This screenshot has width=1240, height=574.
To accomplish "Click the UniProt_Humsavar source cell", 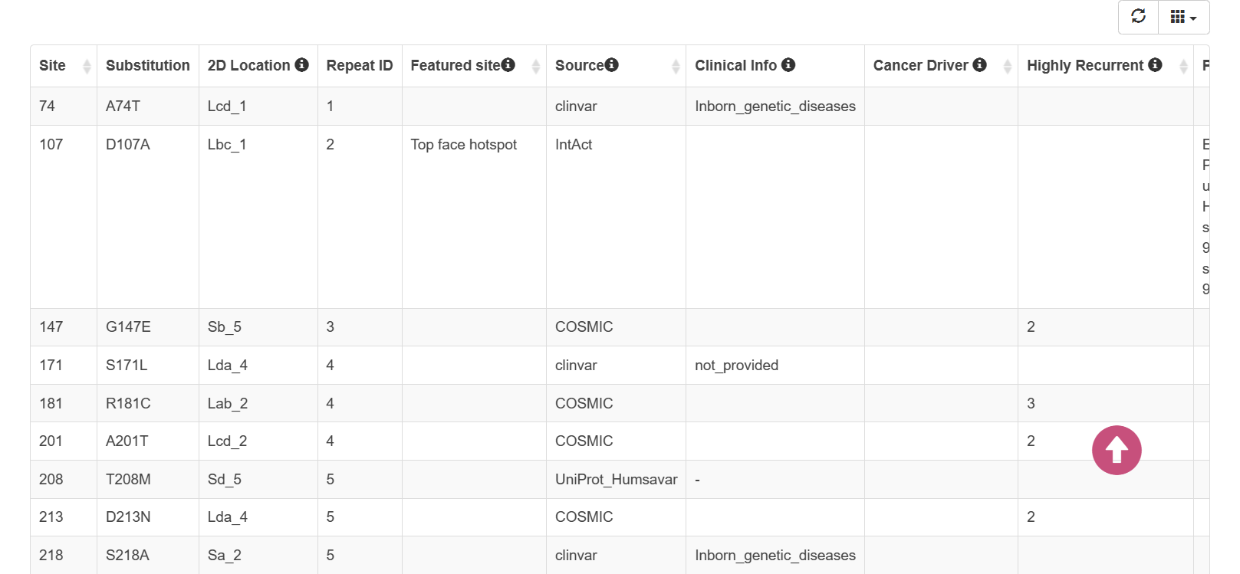I will [x=617, y=480].
